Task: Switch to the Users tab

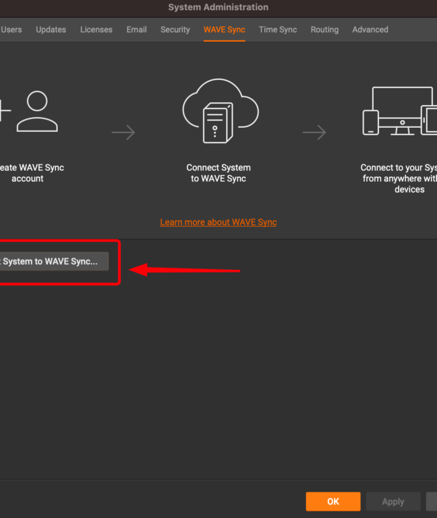Action: 11,30
